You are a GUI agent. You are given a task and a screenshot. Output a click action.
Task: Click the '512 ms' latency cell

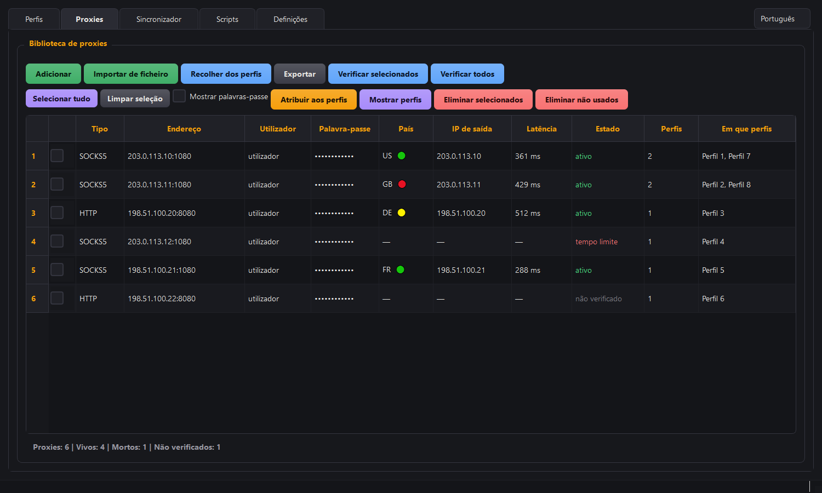(541, 213)
